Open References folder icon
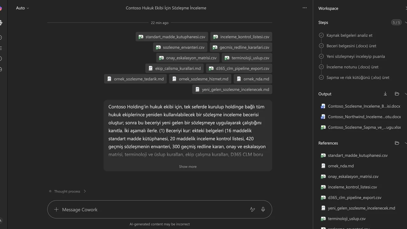Viewport: 407px width, 229px height. (397, 143)
